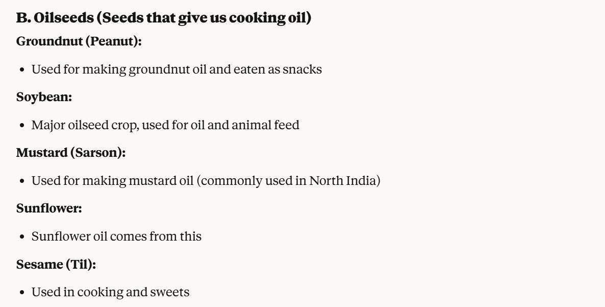The image size is (605, 307).
Task: Click the "Groundnut (Peanut):" subheading
Action: (79, 41)
